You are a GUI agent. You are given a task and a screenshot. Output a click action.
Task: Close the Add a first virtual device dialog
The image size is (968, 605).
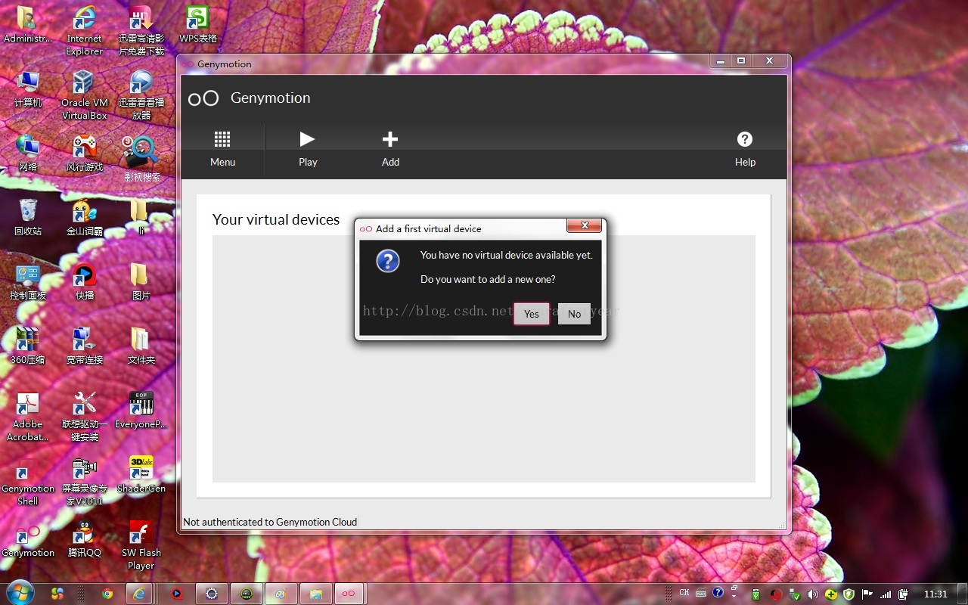[585, 225]
